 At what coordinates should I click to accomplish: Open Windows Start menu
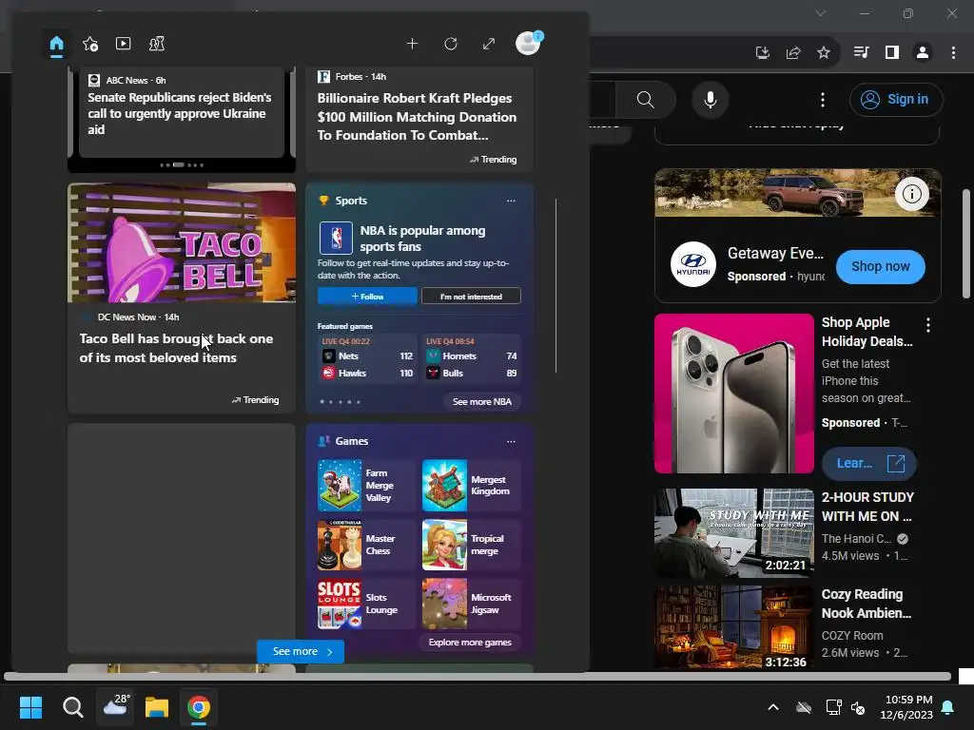click(30, 707)
